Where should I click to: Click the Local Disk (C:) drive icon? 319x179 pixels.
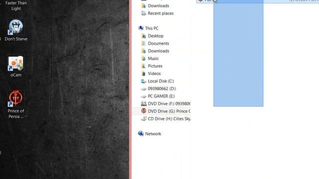[144, 81]
